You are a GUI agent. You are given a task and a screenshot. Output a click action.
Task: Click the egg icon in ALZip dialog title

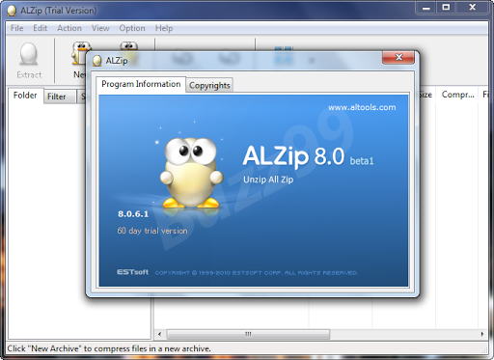96,61
